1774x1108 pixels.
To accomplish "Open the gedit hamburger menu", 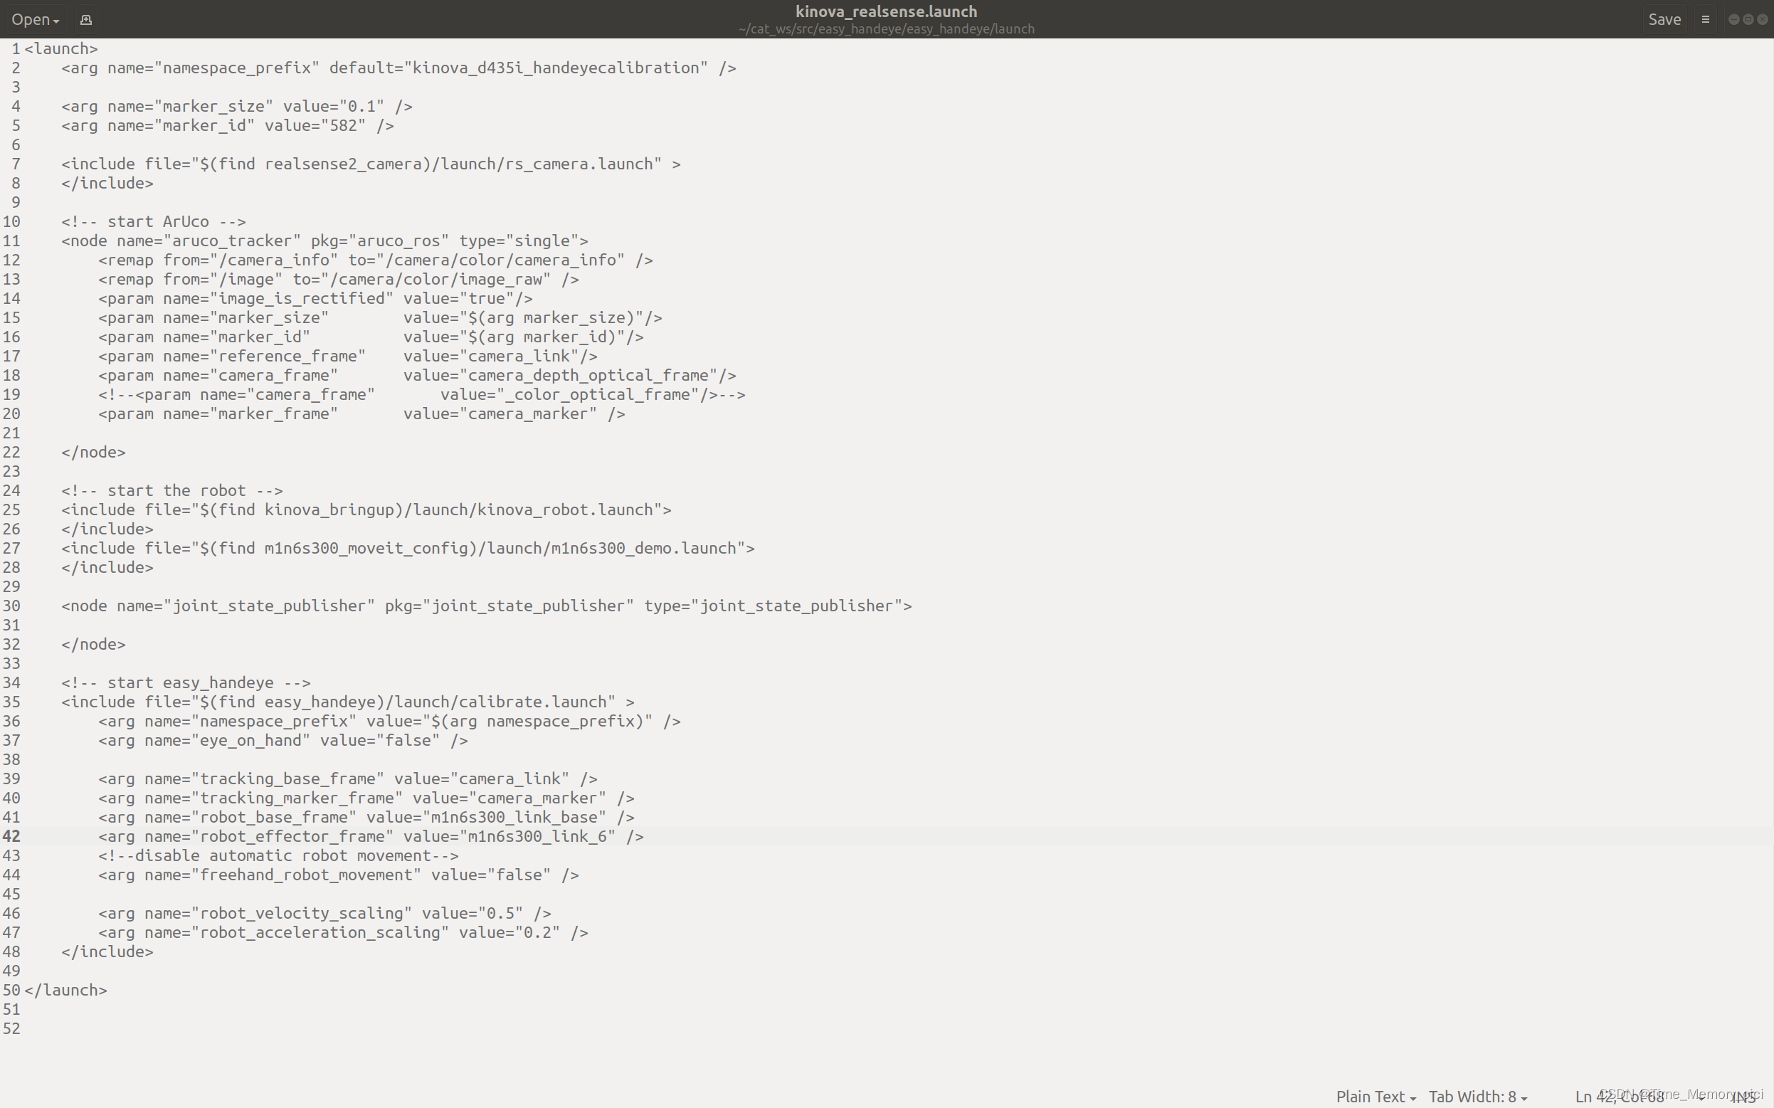I will [1705, 19].
